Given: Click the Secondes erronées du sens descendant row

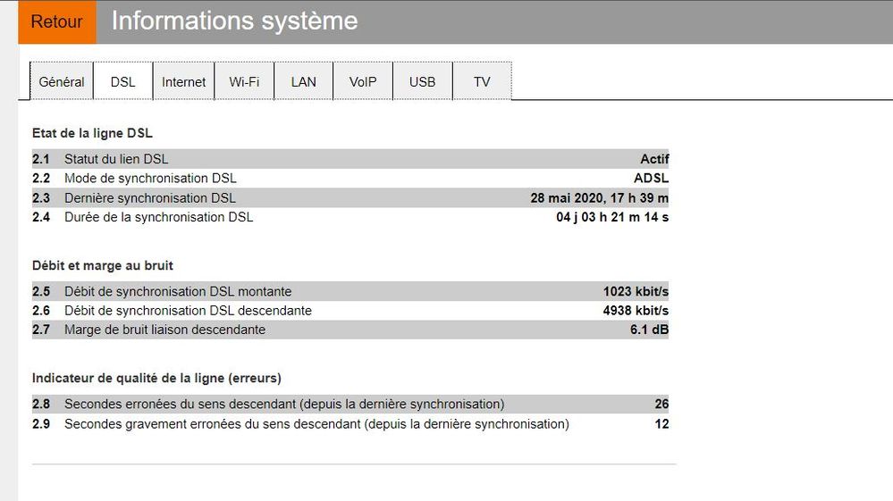Looking at the screenshot, I should click(284, 404).
